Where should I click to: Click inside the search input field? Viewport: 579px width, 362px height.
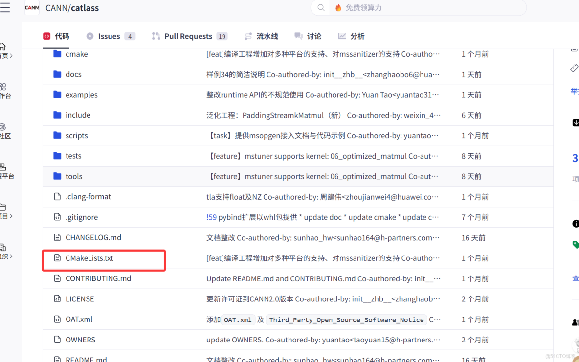(x=416, y=8)
